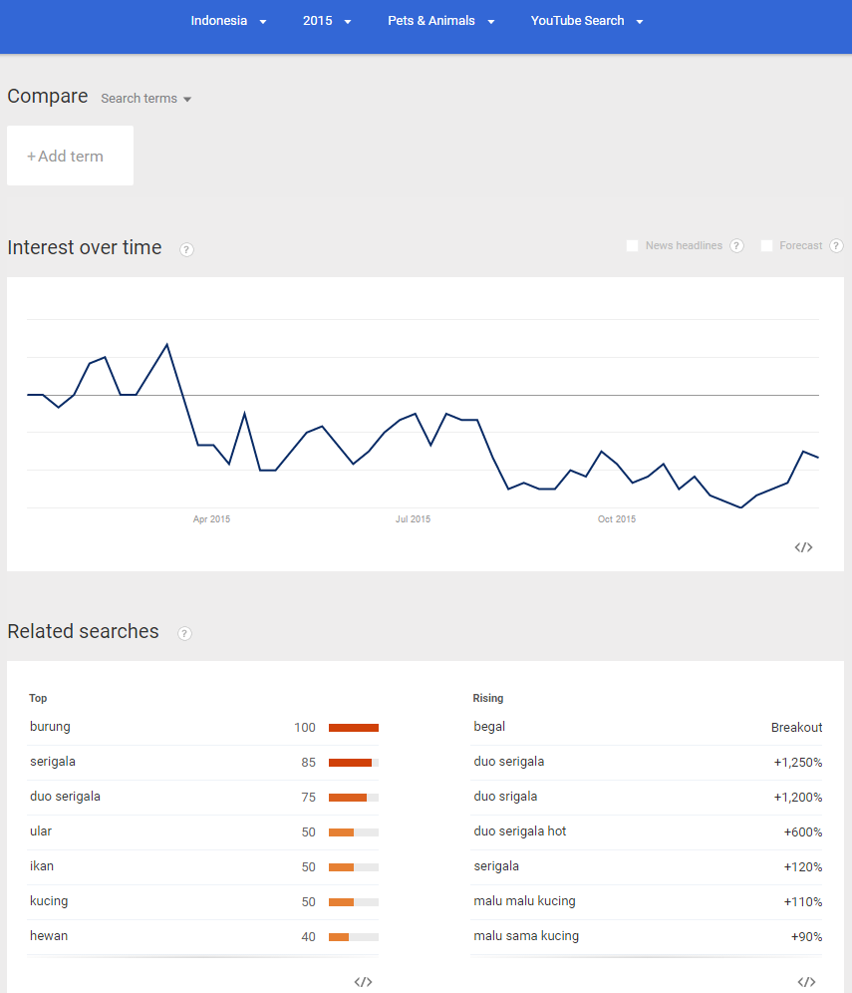
Task: Click the Breakout value for begal
Action: point(796,728)
